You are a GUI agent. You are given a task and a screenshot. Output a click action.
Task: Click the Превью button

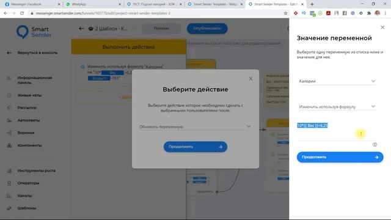pyautogui.click(x=161, y=29)
